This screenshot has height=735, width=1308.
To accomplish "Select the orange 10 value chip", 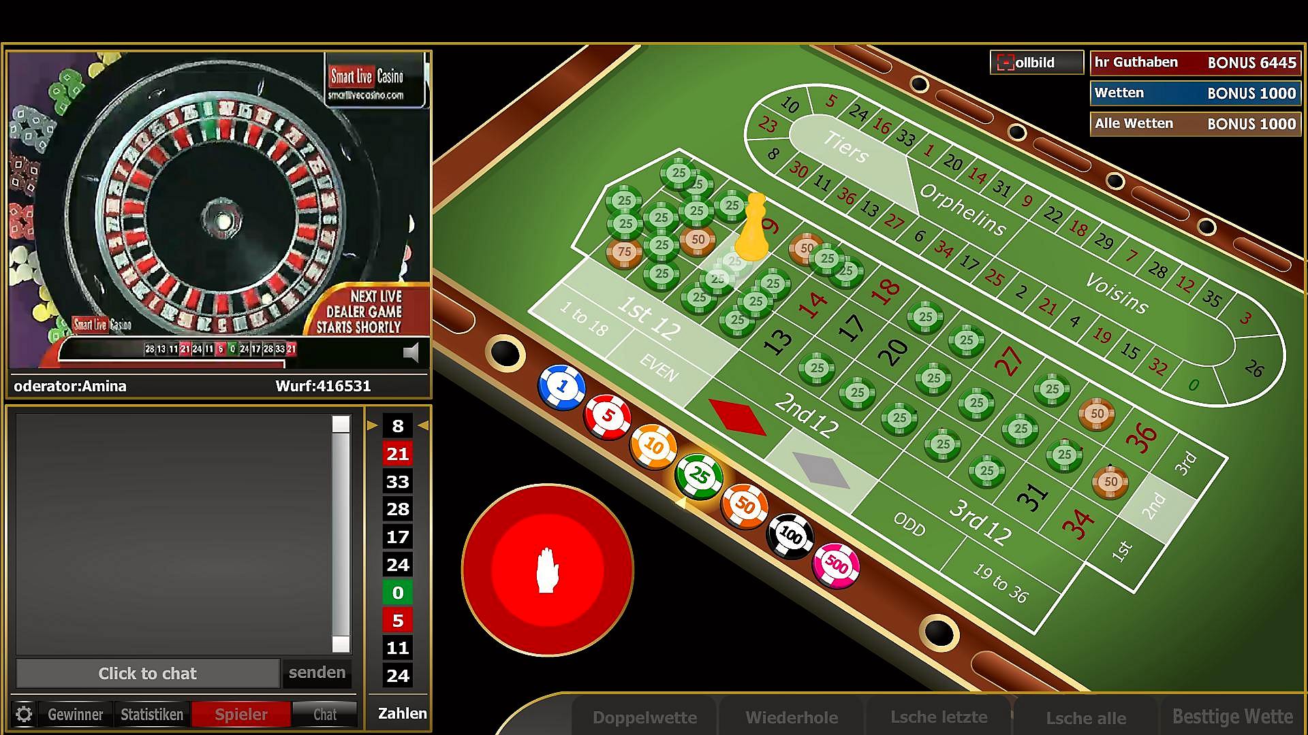I will (653, 446).
